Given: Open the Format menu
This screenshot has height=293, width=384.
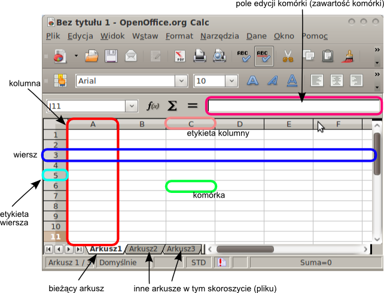Looking at the screenshot, I should (x=179, y=36).
